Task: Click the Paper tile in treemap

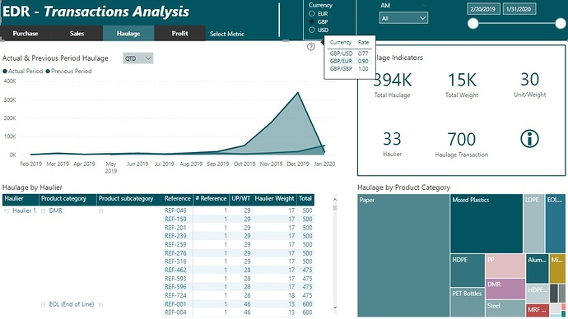Action: (x=403, y=256)
